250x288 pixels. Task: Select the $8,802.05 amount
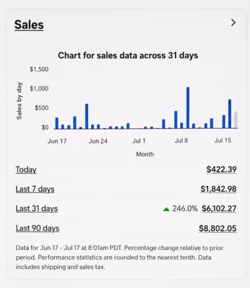click(217, 228)
